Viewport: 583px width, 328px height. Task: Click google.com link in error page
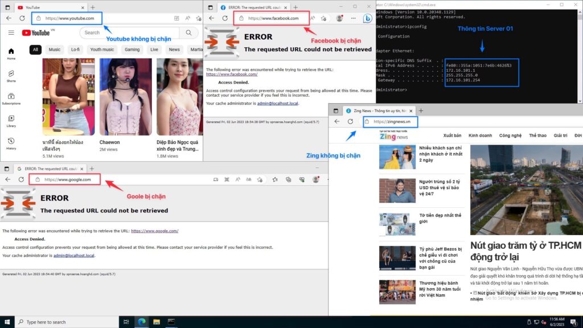155,231
